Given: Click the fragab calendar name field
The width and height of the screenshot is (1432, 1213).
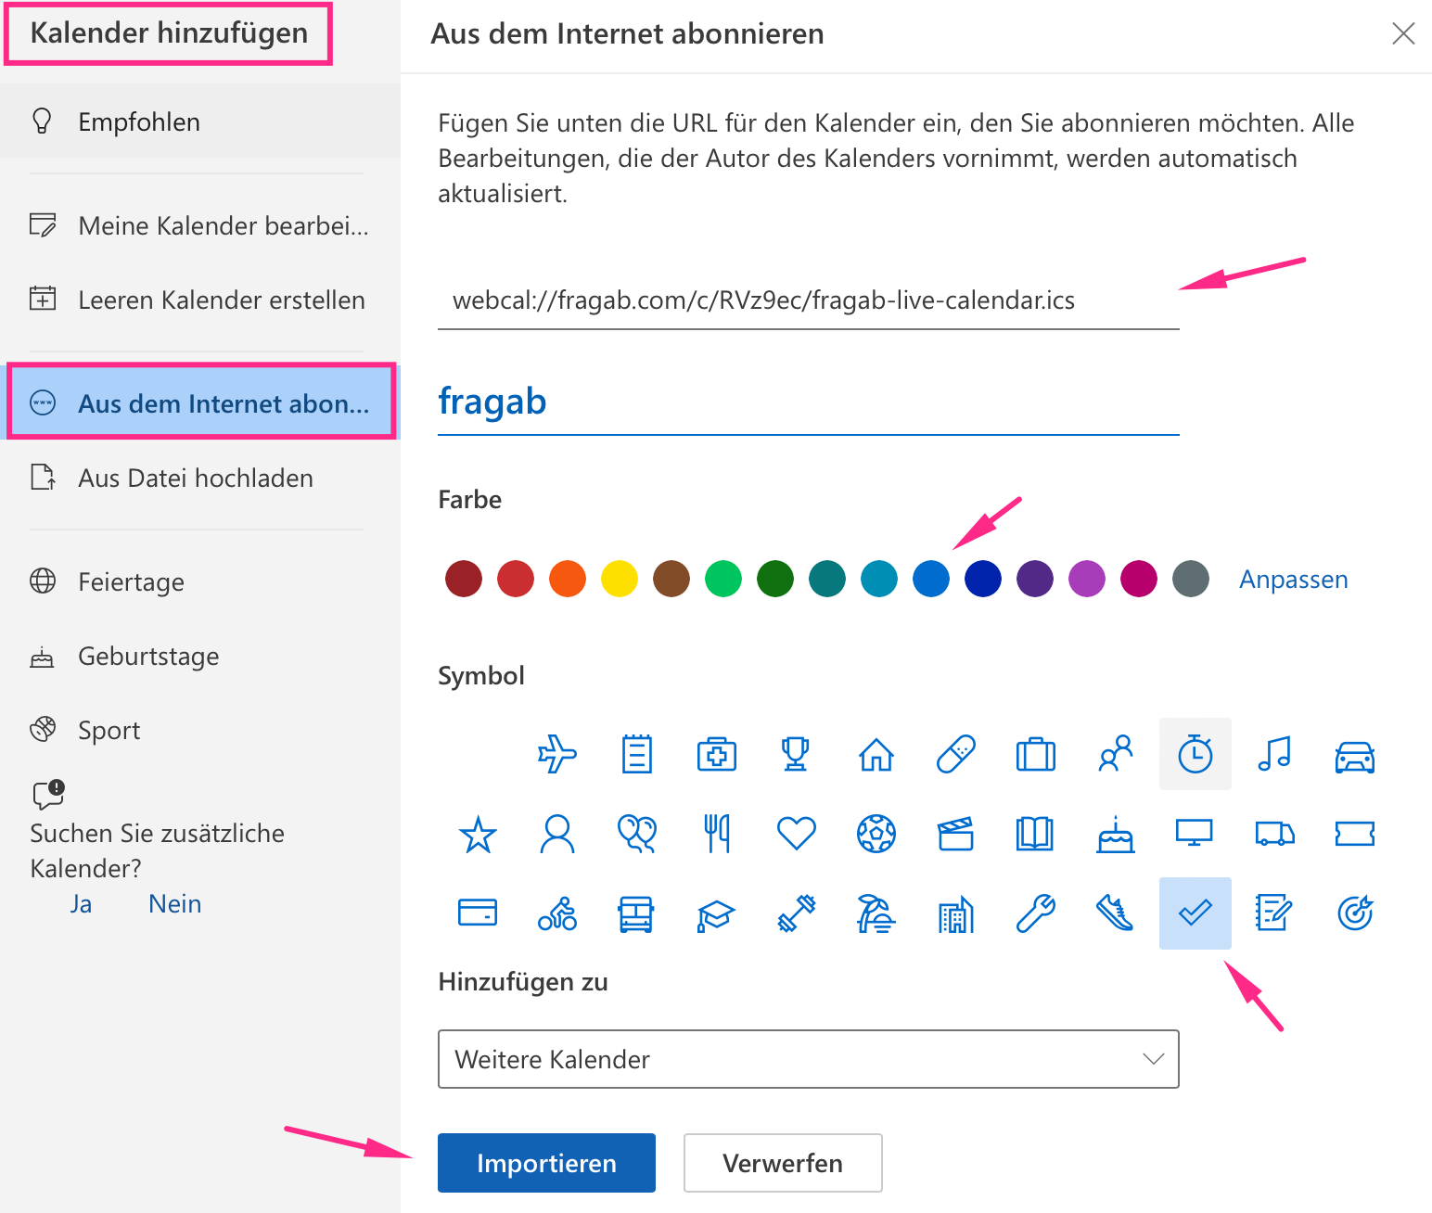Looking at the screenshot, I should click(x=809, y=402).
